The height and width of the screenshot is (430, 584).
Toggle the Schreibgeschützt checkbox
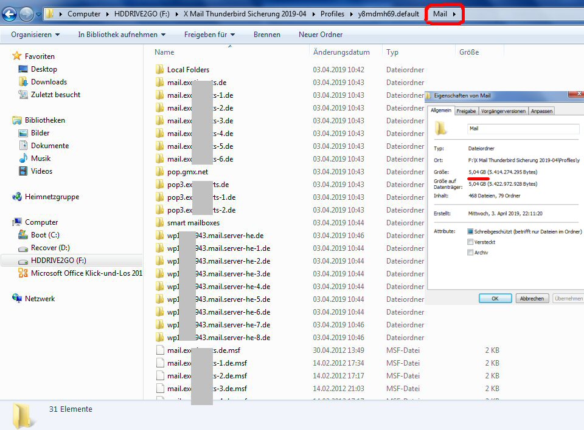pyautogui.click(x=470, y=231)
